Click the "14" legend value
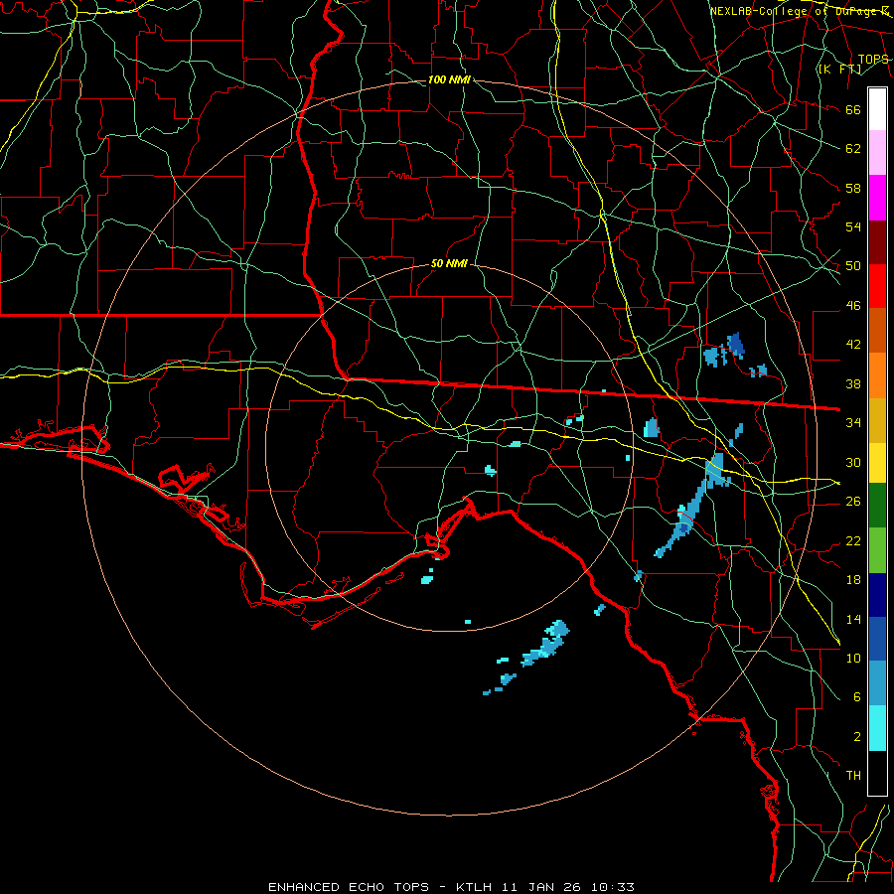Screen dimensions: 894x894 [x=853, y=620]
